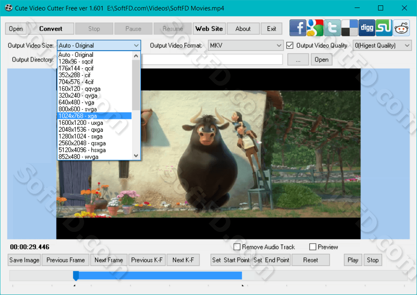Viewport: 417px width, 295px height.
Task: Click the Web Site button
Action: (x=209, y=29)
